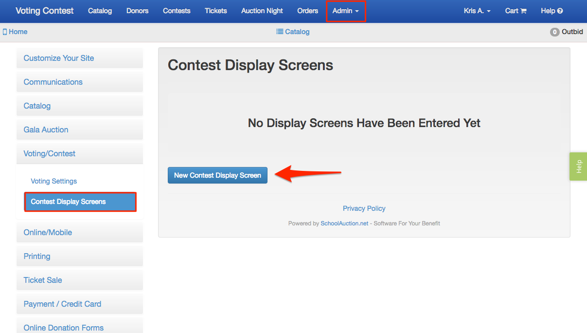
Task: Expand the Payment / Credit Card section
Action: [80, 304]
